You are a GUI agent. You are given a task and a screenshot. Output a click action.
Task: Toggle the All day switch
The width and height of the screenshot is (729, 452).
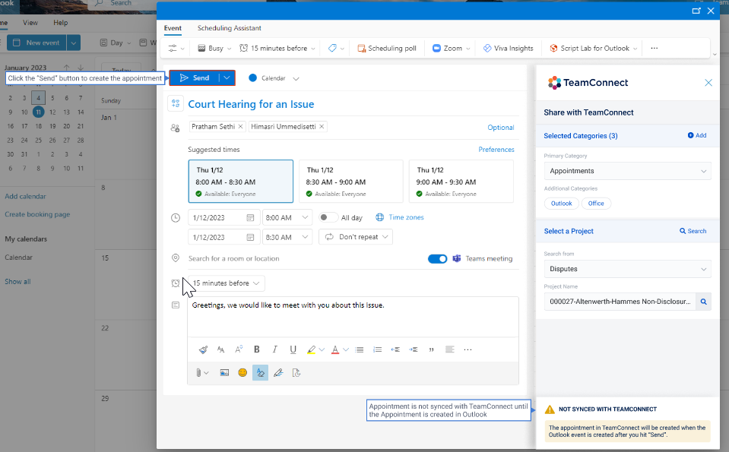328,217
